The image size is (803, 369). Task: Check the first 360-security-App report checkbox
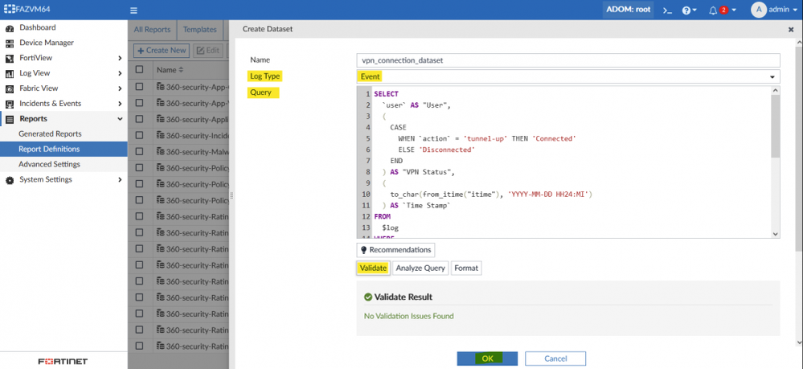[x=140, y=87]
